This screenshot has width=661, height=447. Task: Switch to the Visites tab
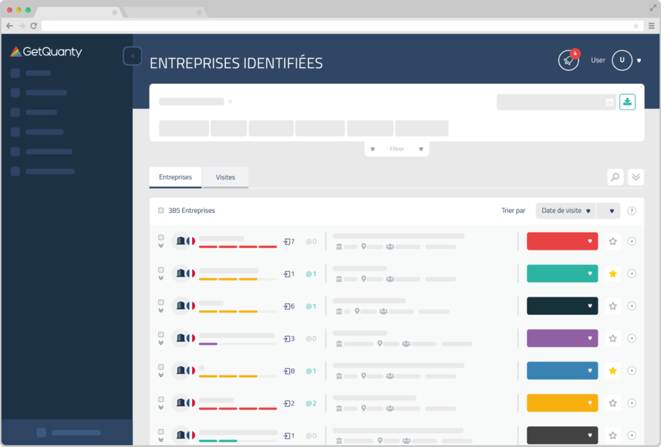(225, 177)
